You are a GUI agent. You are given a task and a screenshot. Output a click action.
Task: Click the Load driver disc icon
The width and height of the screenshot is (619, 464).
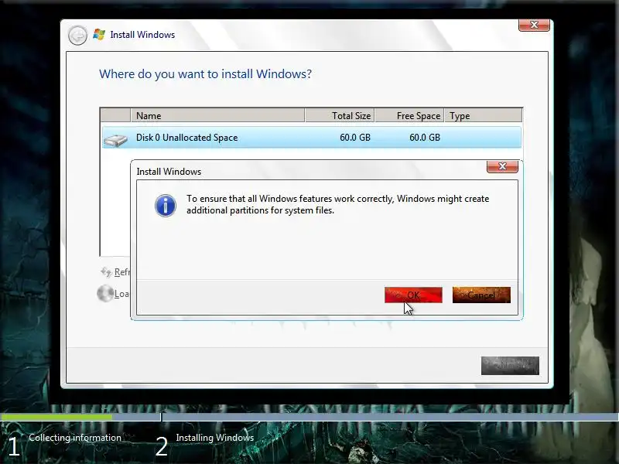[105, 293]
